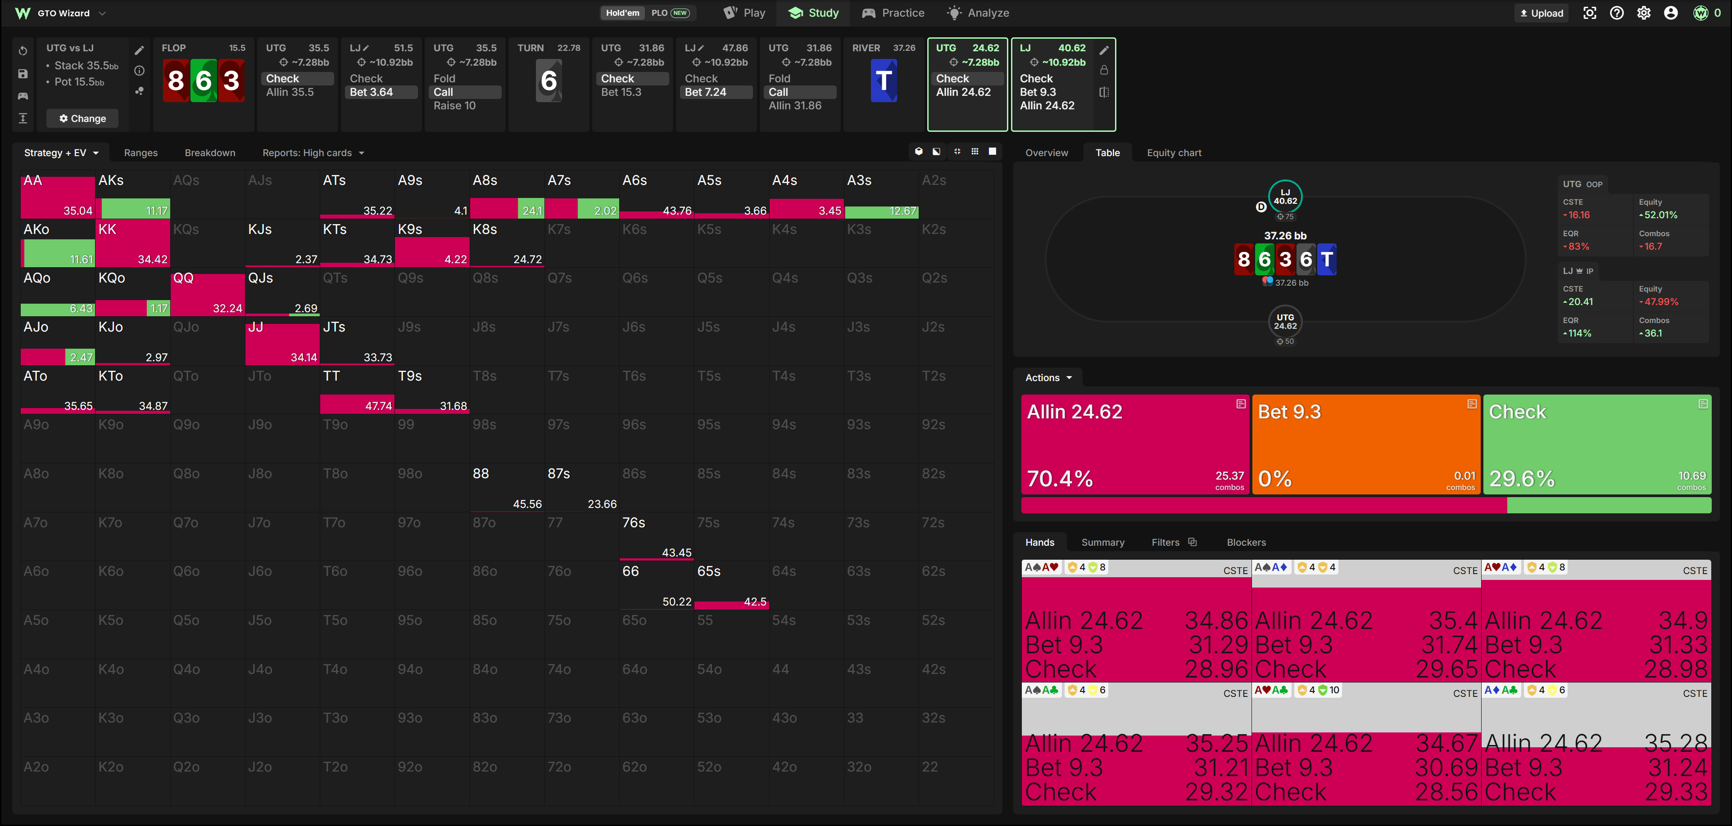Click the Upload button
The height and width of the screenshot is (826, 1732).
[1541, 13]
